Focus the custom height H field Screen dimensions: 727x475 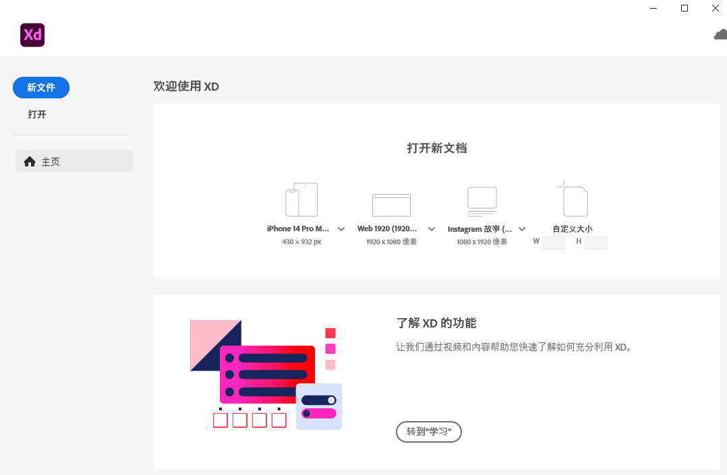point(595,242)
